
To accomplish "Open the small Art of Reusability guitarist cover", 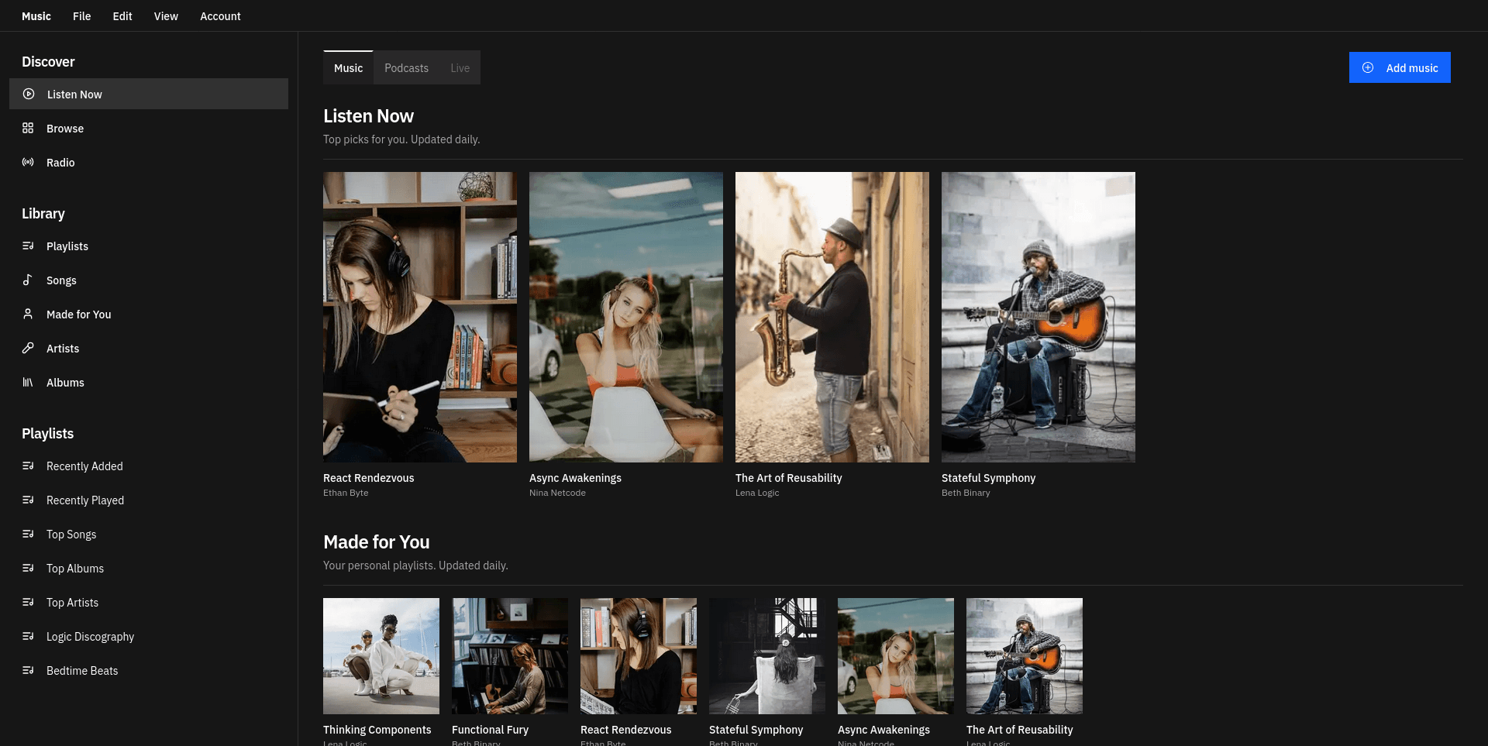I will [1025, 656].
